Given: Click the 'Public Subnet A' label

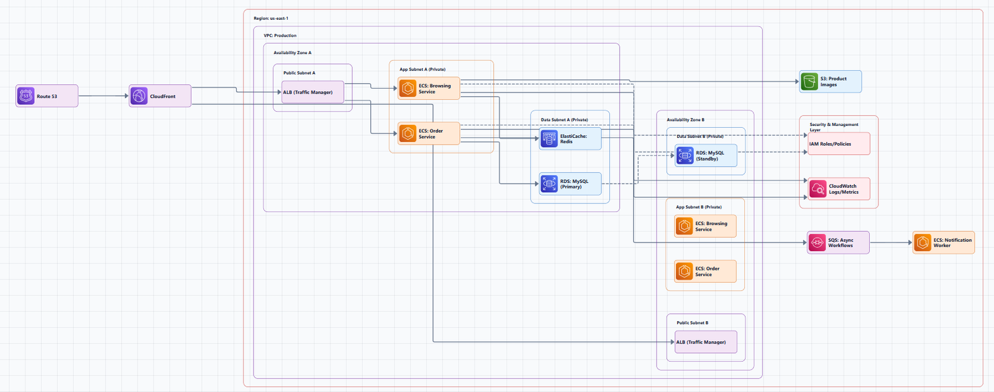Looking at the screenshot, I should 299,73.
